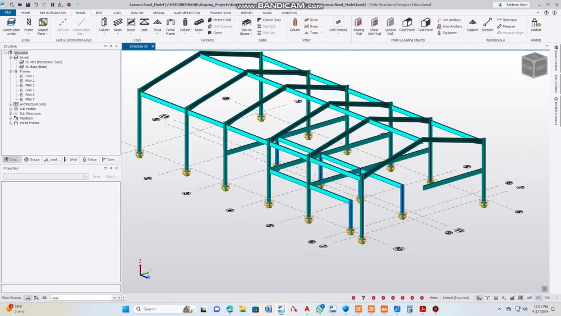
Task: Select the General Wall tool
Action: pyautogui.click(x=390, y=26)
